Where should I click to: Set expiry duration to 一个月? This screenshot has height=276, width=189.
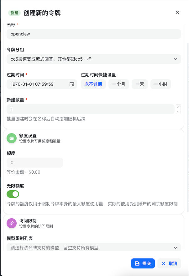(119, 84)
